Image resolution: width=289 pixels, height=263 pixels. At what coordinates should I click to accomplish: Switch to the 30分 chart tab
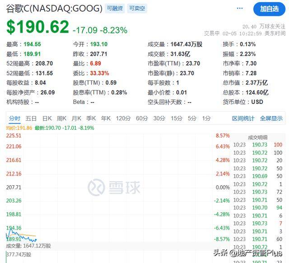pyautogui.click(x=159, y=118)
